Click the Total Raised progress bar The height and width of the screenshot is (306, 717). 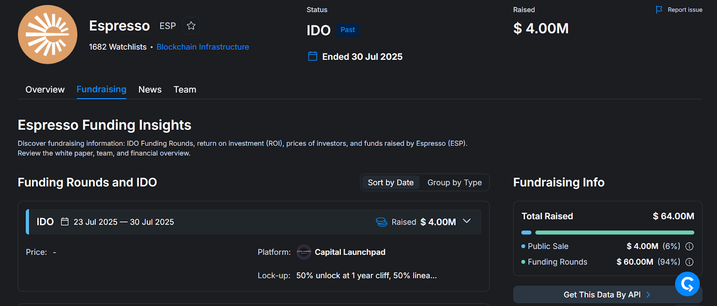pyautogui.click(x=607, y=233)
